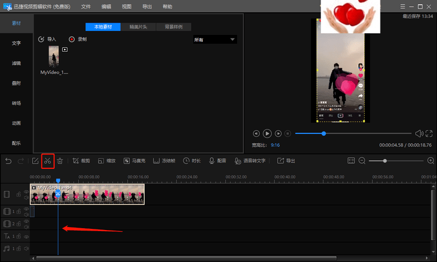Mute the music track speaker icon
This screenshot has width=437, height=262.
click(x=26, y=249)
